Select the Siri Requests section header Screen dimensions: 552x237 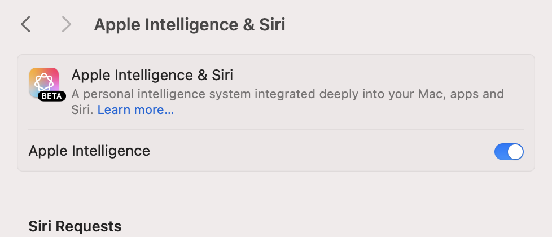click(x=75, y=226)
